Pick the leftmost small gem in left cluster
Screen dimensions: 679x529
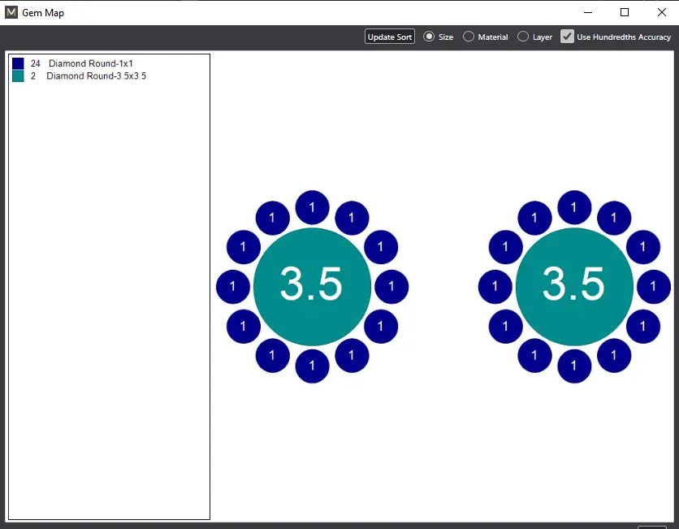(x=233, y=286)
